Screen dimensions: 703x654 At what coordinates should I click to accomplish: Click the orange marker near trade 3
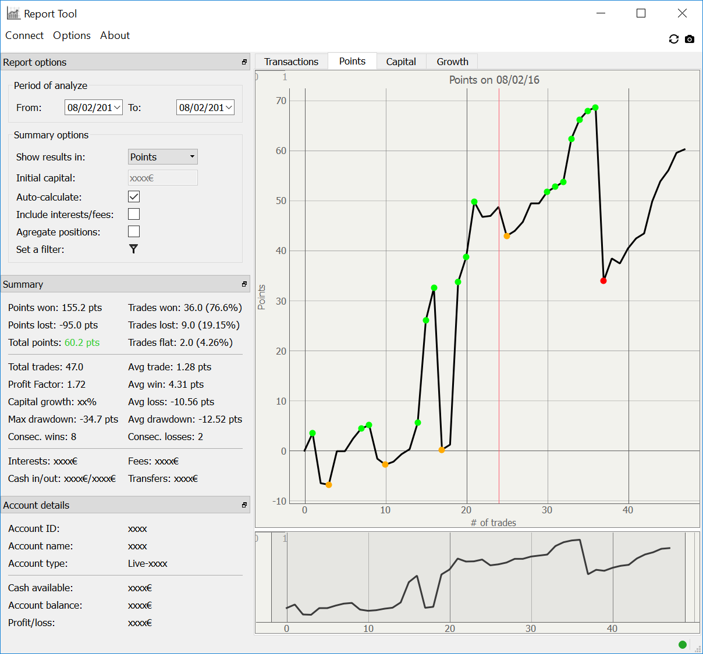pos(329,485)
